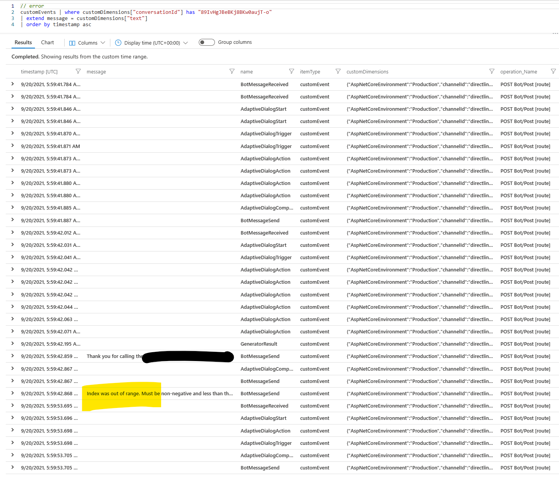Select the Results tab
Image resolution: width=559 pixels, height=486 pixels.
(x=23, y=42)
